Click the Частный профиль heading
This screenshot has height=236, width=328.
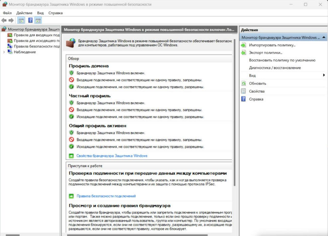90,96
